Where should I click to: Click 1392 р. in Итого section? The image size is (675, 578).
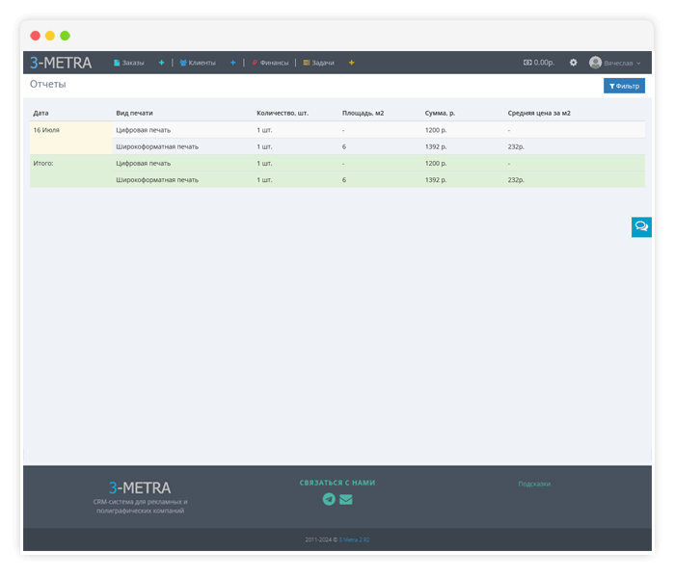click(436, 180)
